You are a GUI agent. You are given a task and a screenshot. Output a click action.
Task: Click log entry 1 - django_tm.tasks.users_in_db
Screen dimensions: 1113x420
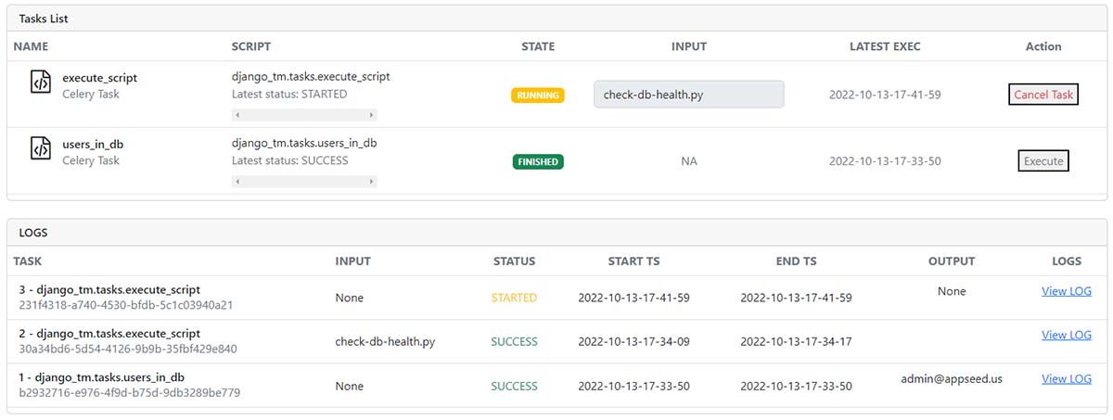tap(102, 377)
